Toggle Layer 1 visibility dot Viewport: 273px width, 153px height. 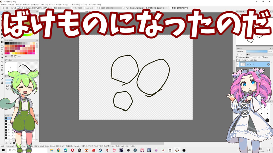(x=237, y=64)
